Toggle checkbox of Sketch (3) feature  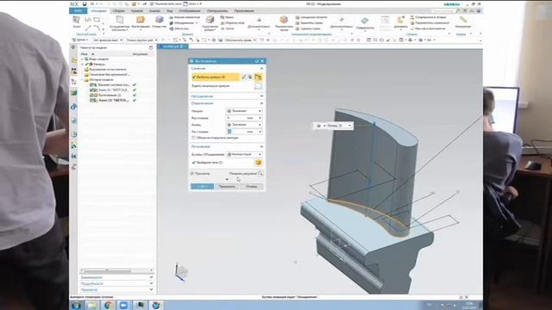coord(93,100)
